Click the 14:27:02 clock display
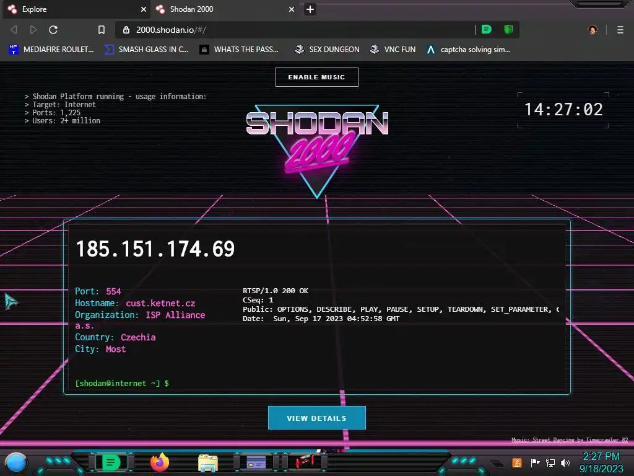 563,110
